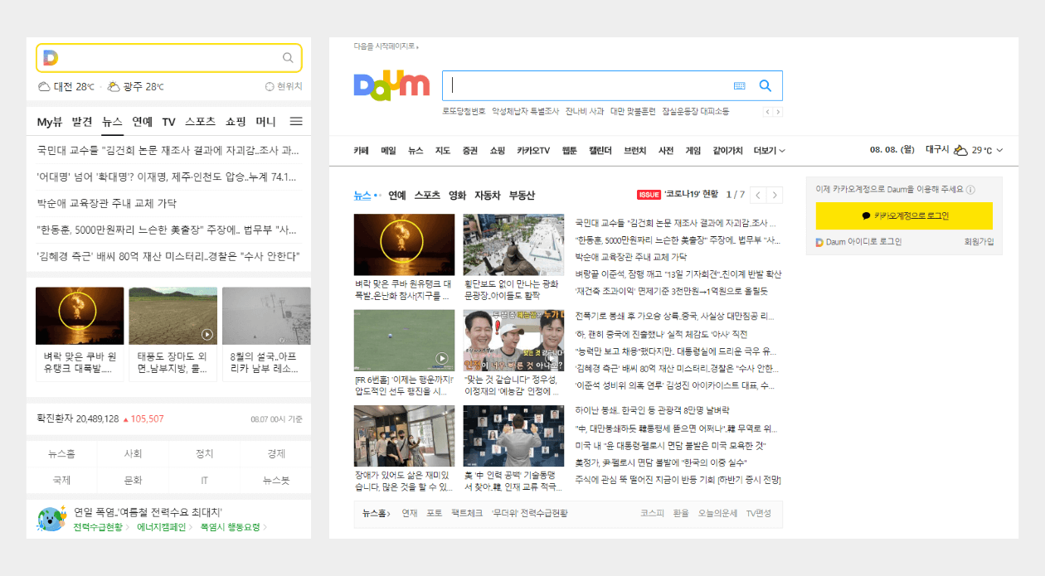Screen dimensions: 1045x576
Task: Switch to 부동산 tab in desktop news section
Action: point(522,196)
